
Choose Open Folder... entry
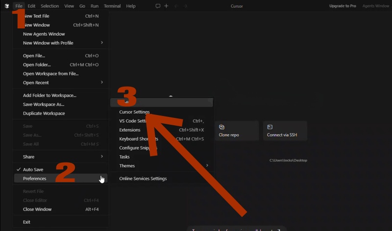61,65
